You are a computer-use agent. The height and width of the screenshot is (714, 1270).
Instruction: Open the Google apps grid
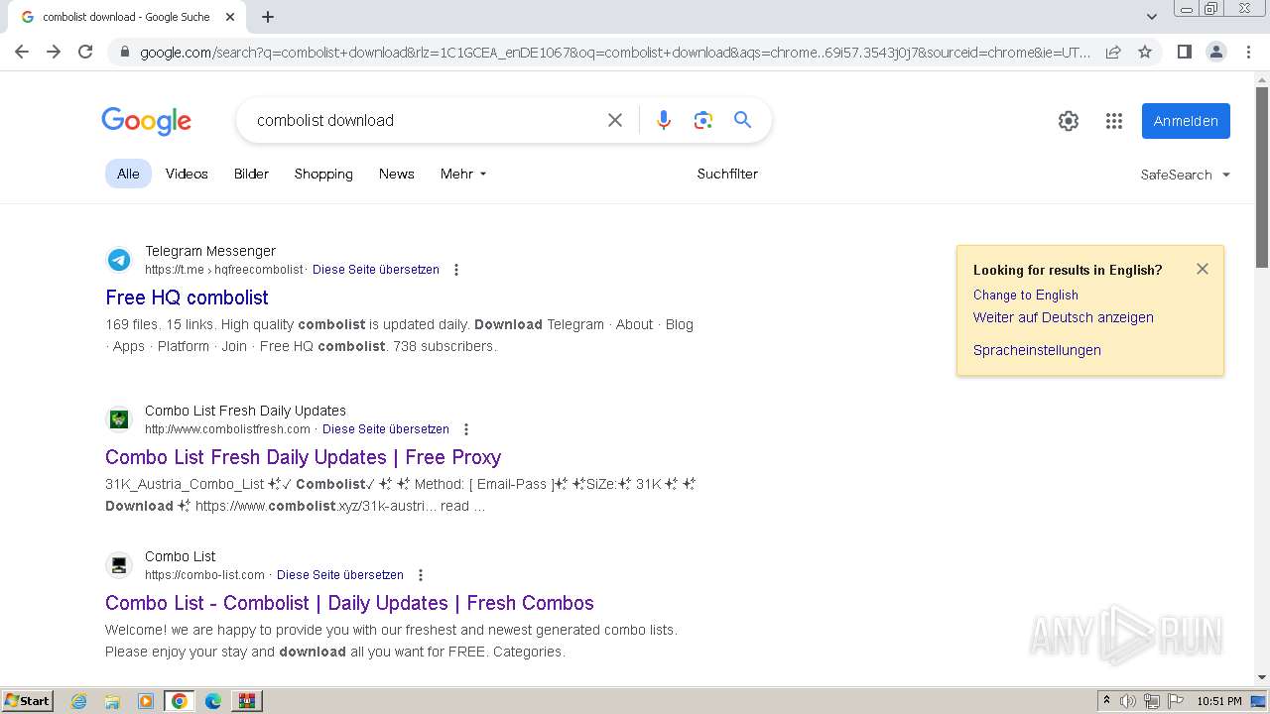click(x=1114, y=121)
